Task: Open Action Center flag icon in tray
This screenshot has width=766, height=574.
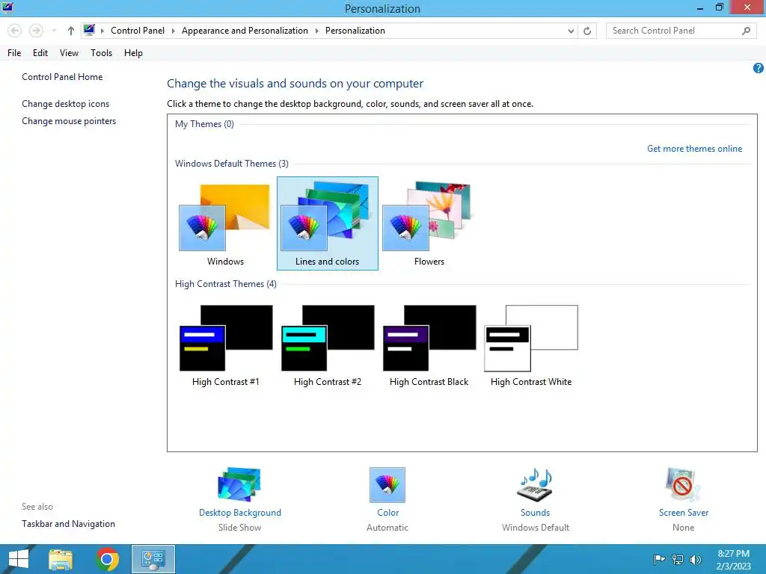Action: point(659,559)
